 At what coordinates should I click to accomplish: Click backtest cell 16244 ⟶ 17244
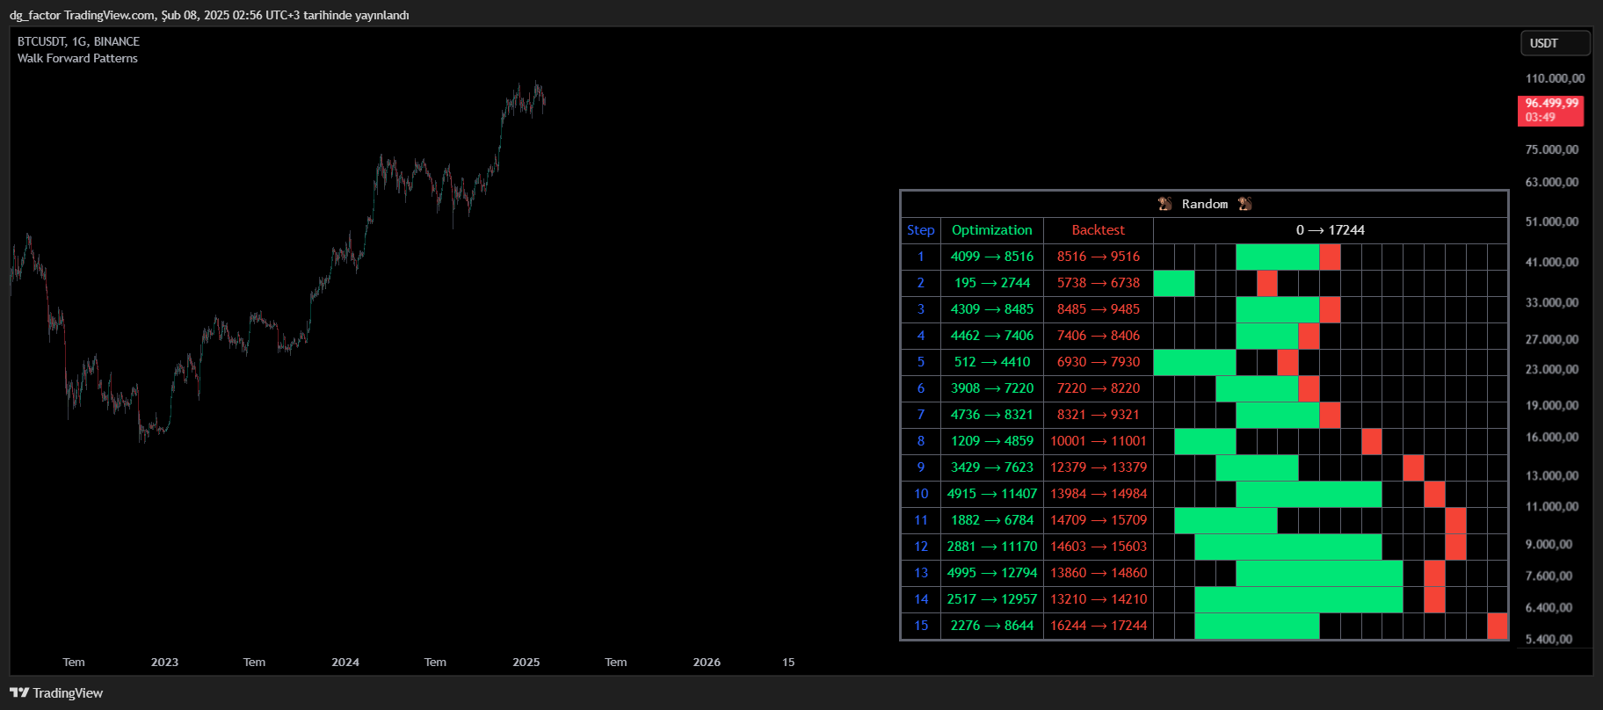click(1098, 626)
